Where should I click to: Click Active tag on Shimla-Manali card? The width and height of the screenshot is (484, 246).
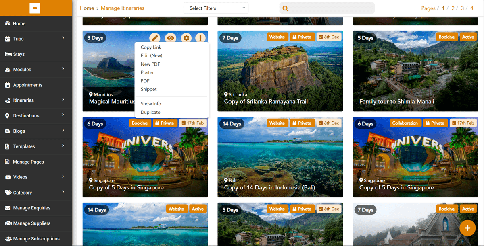468,37
